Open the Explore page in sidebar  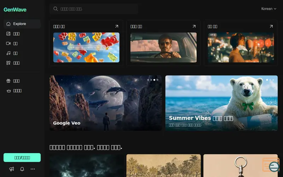click(x=22, y=24)
